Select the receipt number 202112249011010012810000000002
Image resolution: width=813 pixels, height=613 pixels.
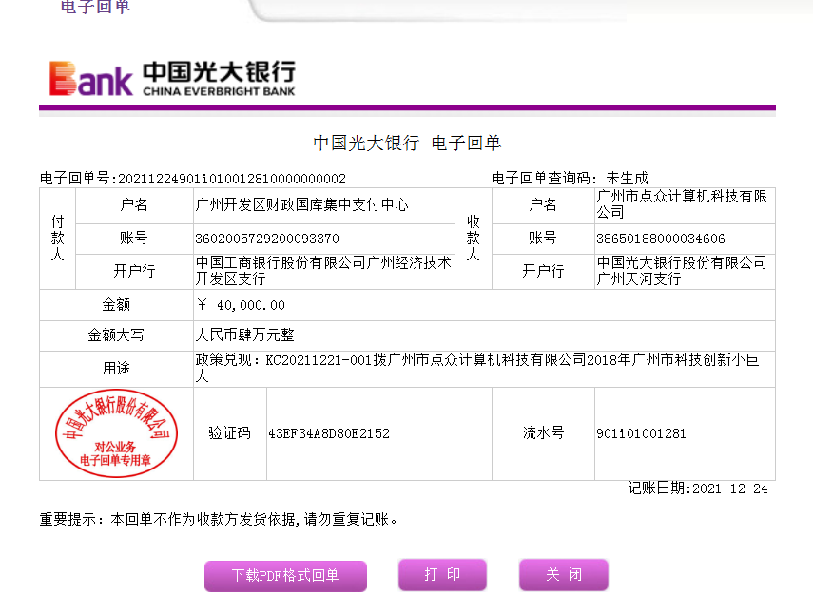(232, 179)
